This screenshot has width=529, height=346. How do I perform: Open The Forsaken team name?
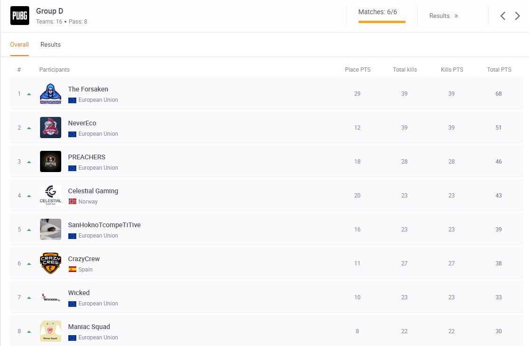point(88,89)
